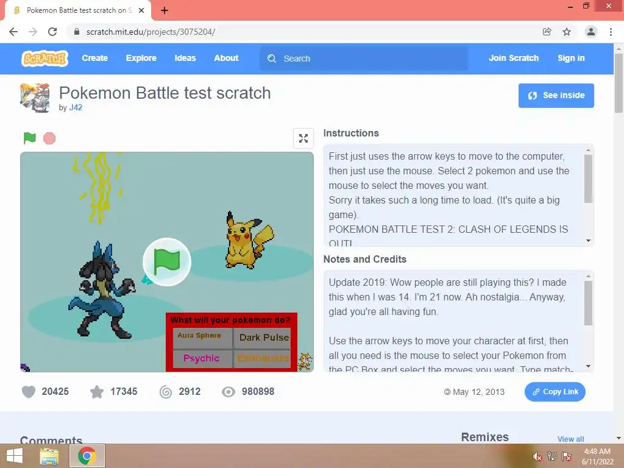
Task: Select the Aura Sphere move
Action: (202, 338)
